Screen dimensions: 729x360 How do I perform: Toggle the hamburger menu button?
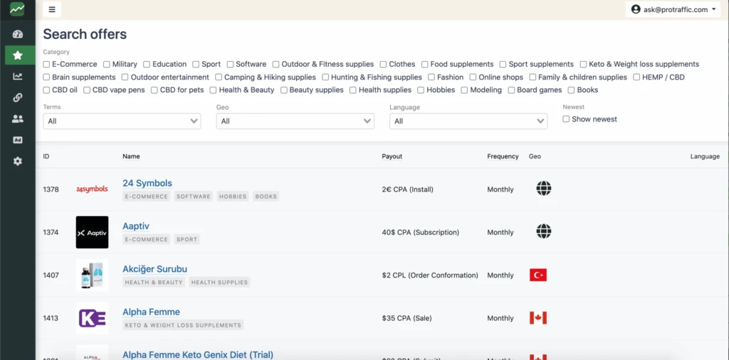click(52, 9)
